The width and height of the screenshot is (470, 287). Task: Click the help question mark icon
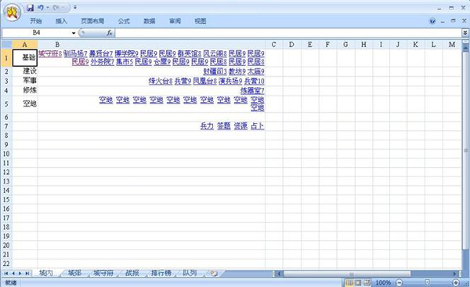(x=432, y=21)
